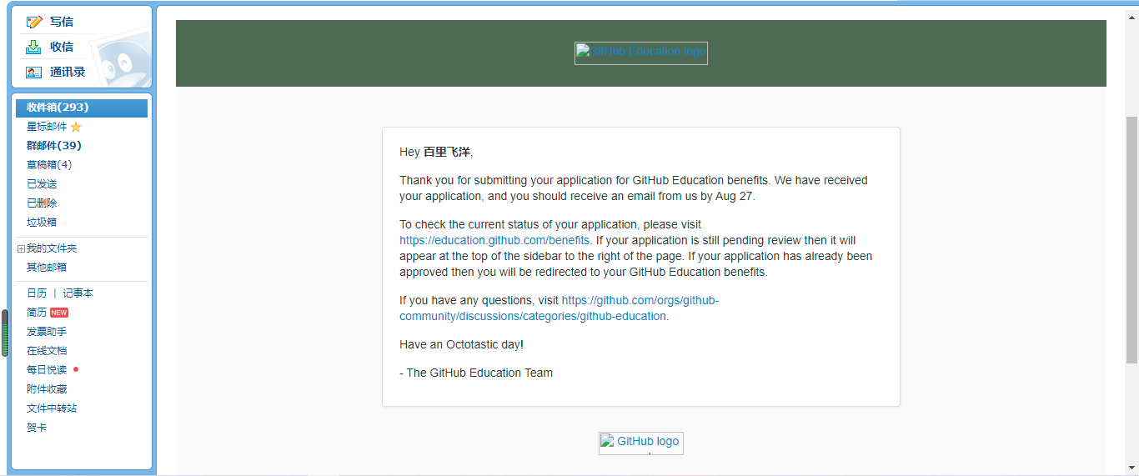
Task: Click the recipient name 百里飞洋 in greeting
Action: tap(447, 152)
